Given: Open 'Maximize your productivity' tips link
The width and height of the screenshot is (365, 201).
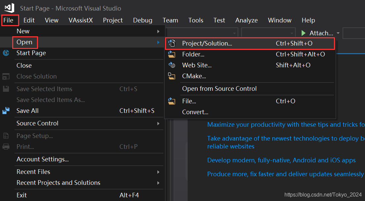Looking at the screenshot, I should click(x=286, y=125).
